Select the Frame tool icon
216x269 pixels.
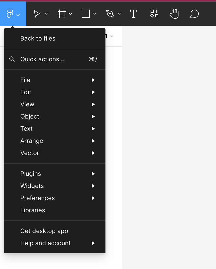point(62,14)
